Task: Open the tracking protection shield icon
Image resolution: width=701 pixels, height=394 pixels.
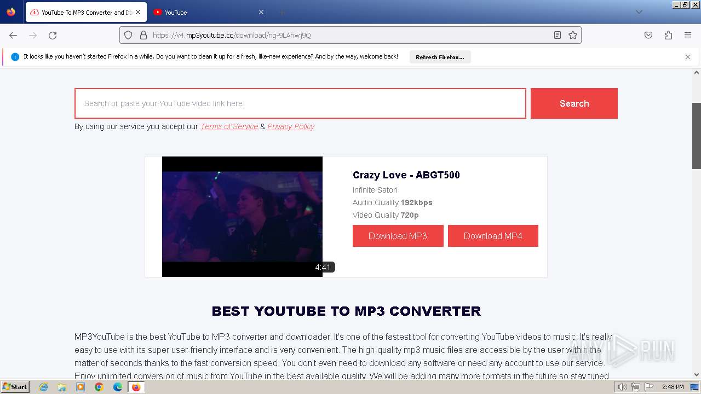Action: click(x=128, y=35)
